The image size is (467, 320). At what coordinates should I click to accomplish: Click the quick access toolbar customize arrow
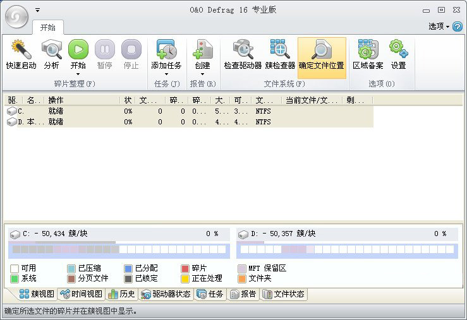[37, 10]
